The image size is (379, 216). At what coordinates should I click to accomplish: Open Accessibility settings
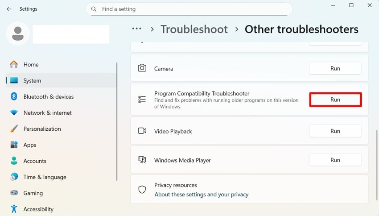[x=61, y=209]
